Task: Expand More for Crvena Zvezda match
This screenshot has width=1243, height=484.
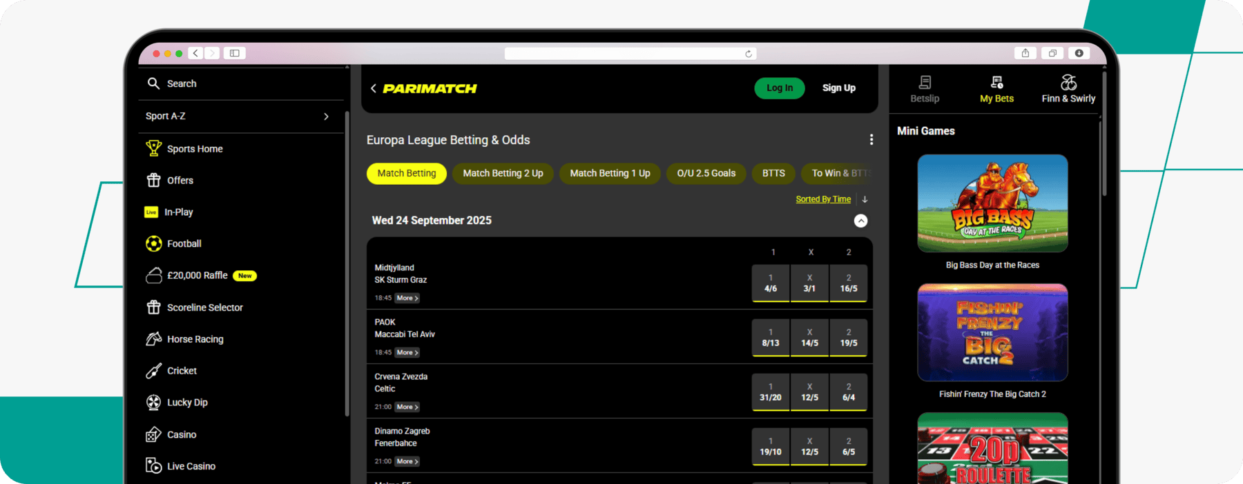Action: [407, 407]
